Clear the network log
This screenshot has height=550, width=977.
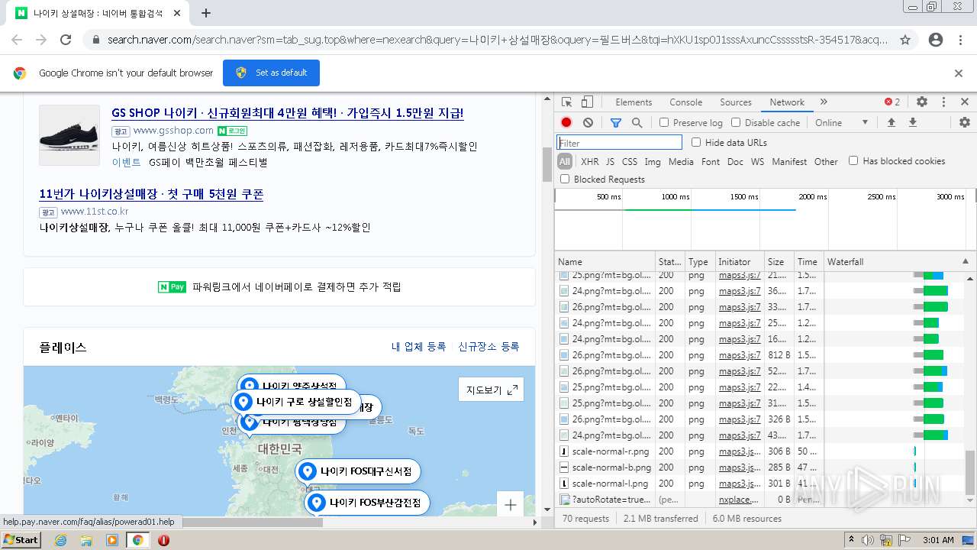(x=588, y=122)
